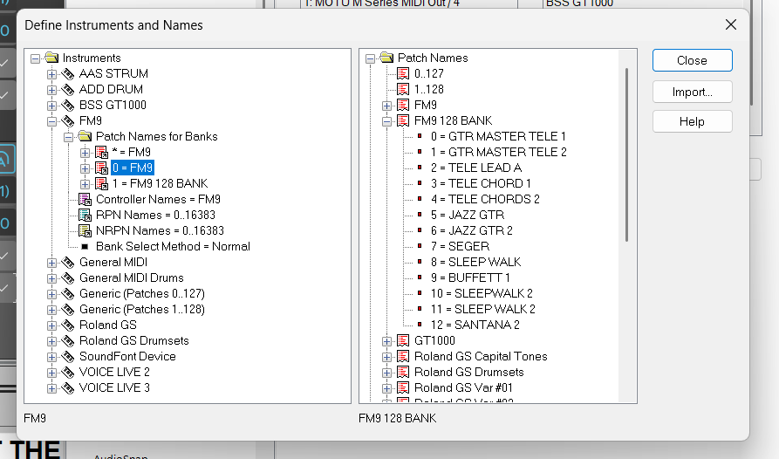
Task: Click the Patch Names root folder icon
Action: [x=386, y=58]
